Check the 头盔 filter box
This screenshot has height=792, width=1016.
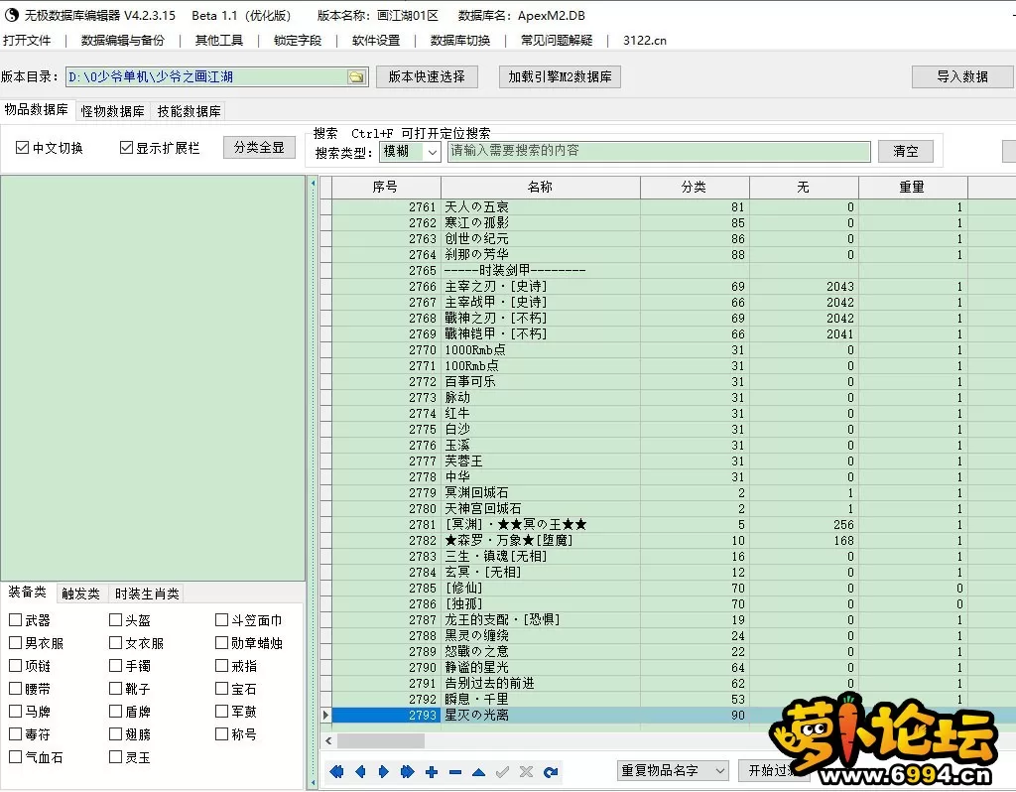(116, 620)
